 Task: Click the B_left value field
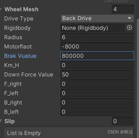coord(97,112)
